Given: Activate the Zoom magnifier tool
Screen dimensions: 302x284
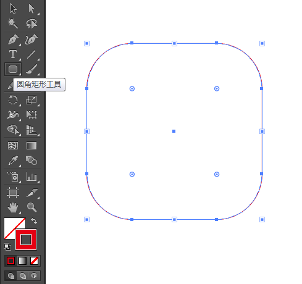Looking at the screenshot, I should 31,207.
